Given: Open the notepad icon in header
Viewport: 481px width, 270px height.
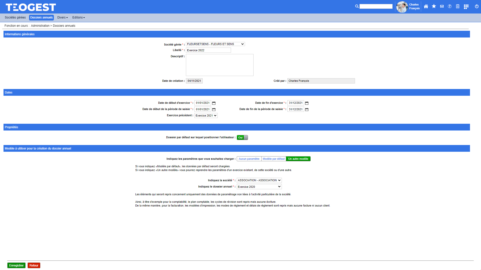Looking at the screenshot, I should tap(458, 6).
